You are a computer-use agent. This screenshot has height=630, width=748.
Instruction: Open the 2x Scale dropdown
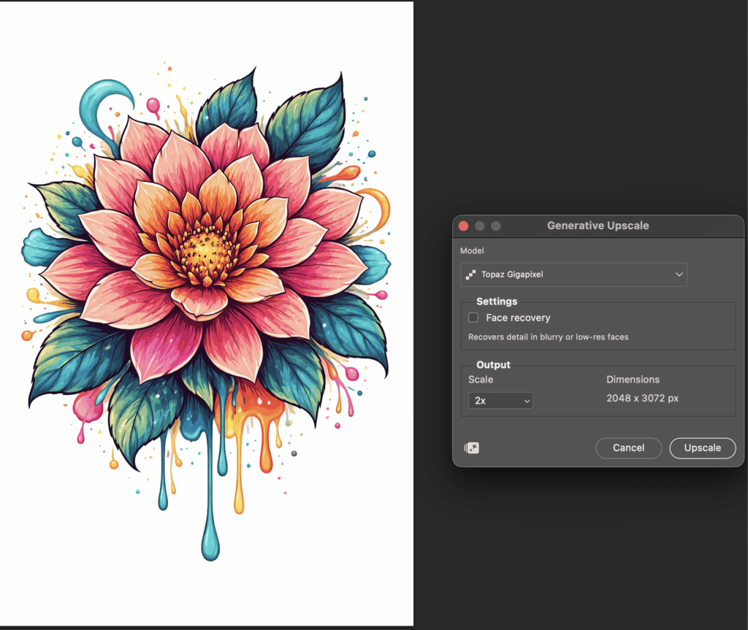[x=500, y=401]
